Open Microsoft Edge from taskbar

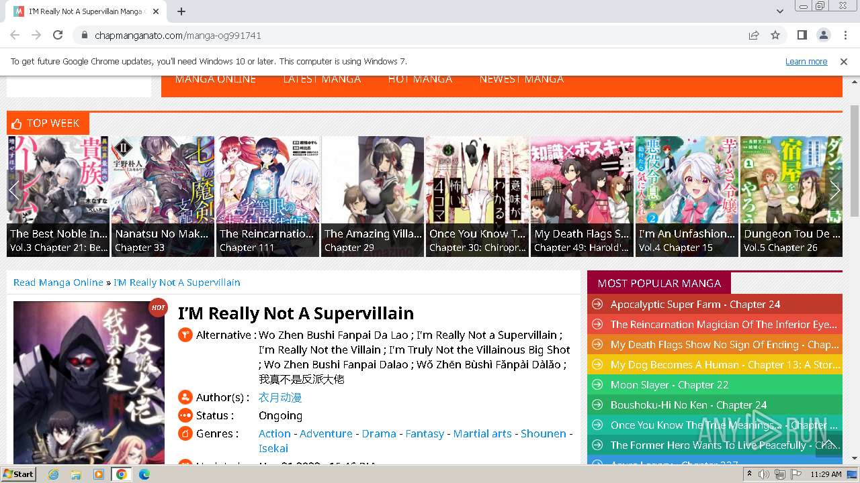point(144,474)
